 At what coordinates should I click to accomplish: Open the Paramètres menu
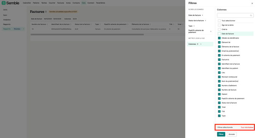click(100, 3)
